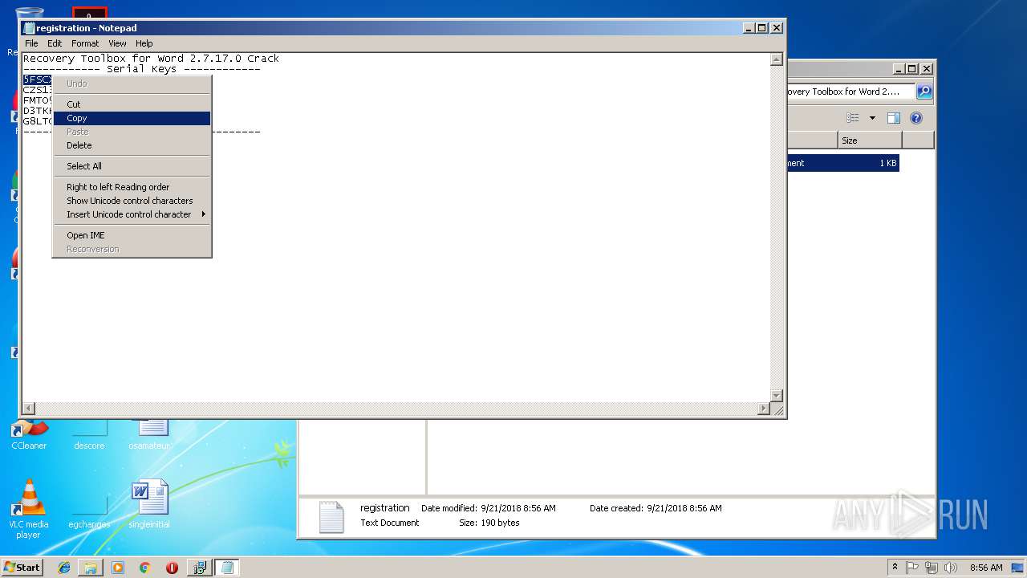Click 'Date modified: 9/21/2018 8:56 AM' in details pane

(x=488, y=508)
